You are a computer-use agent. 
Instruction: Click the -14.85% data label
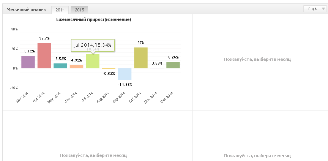pyautogui.click(x=125, y=85)
